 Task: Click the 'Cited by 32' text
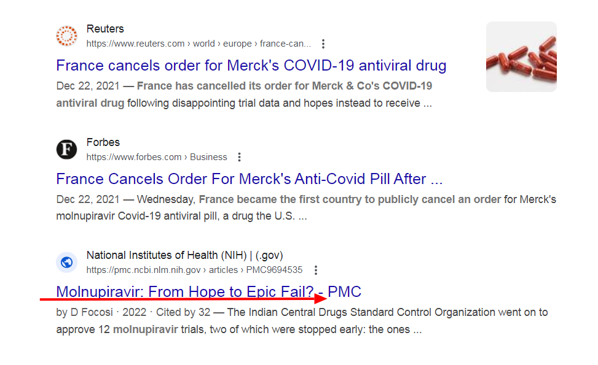tap(183, 312)
